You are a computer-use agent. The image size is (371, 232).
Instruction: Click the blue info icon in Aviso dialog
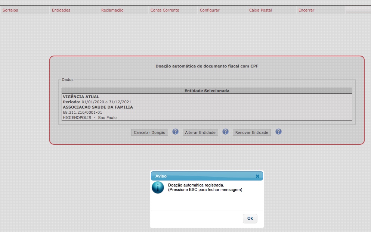click(158, 187)
